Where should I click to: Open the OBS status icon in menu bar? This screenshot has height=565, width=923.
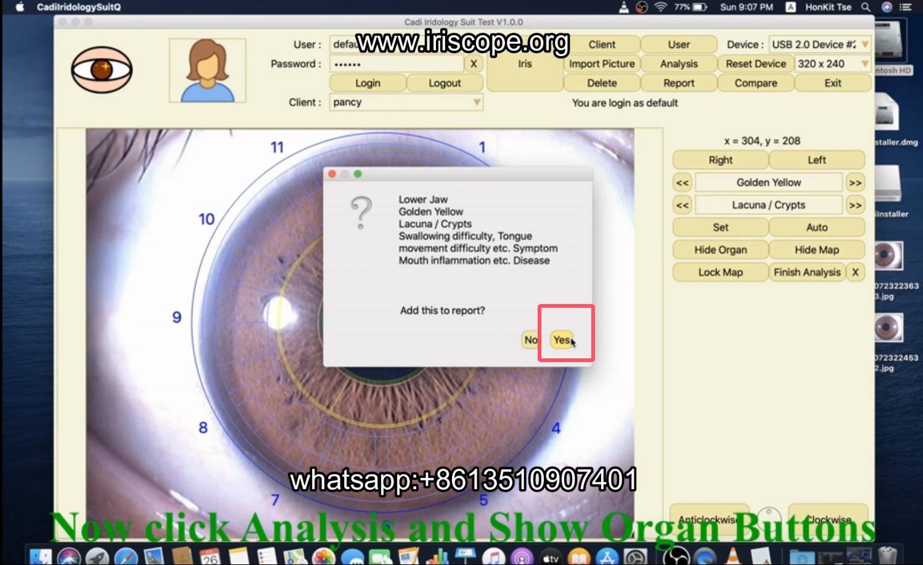tap(642, 7)
